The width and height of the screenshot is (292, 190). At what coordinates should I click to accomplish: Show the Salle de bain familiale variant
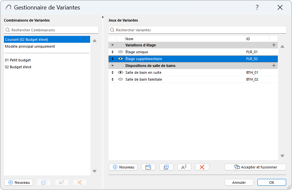pyautogui.click(x=121, y=79)
